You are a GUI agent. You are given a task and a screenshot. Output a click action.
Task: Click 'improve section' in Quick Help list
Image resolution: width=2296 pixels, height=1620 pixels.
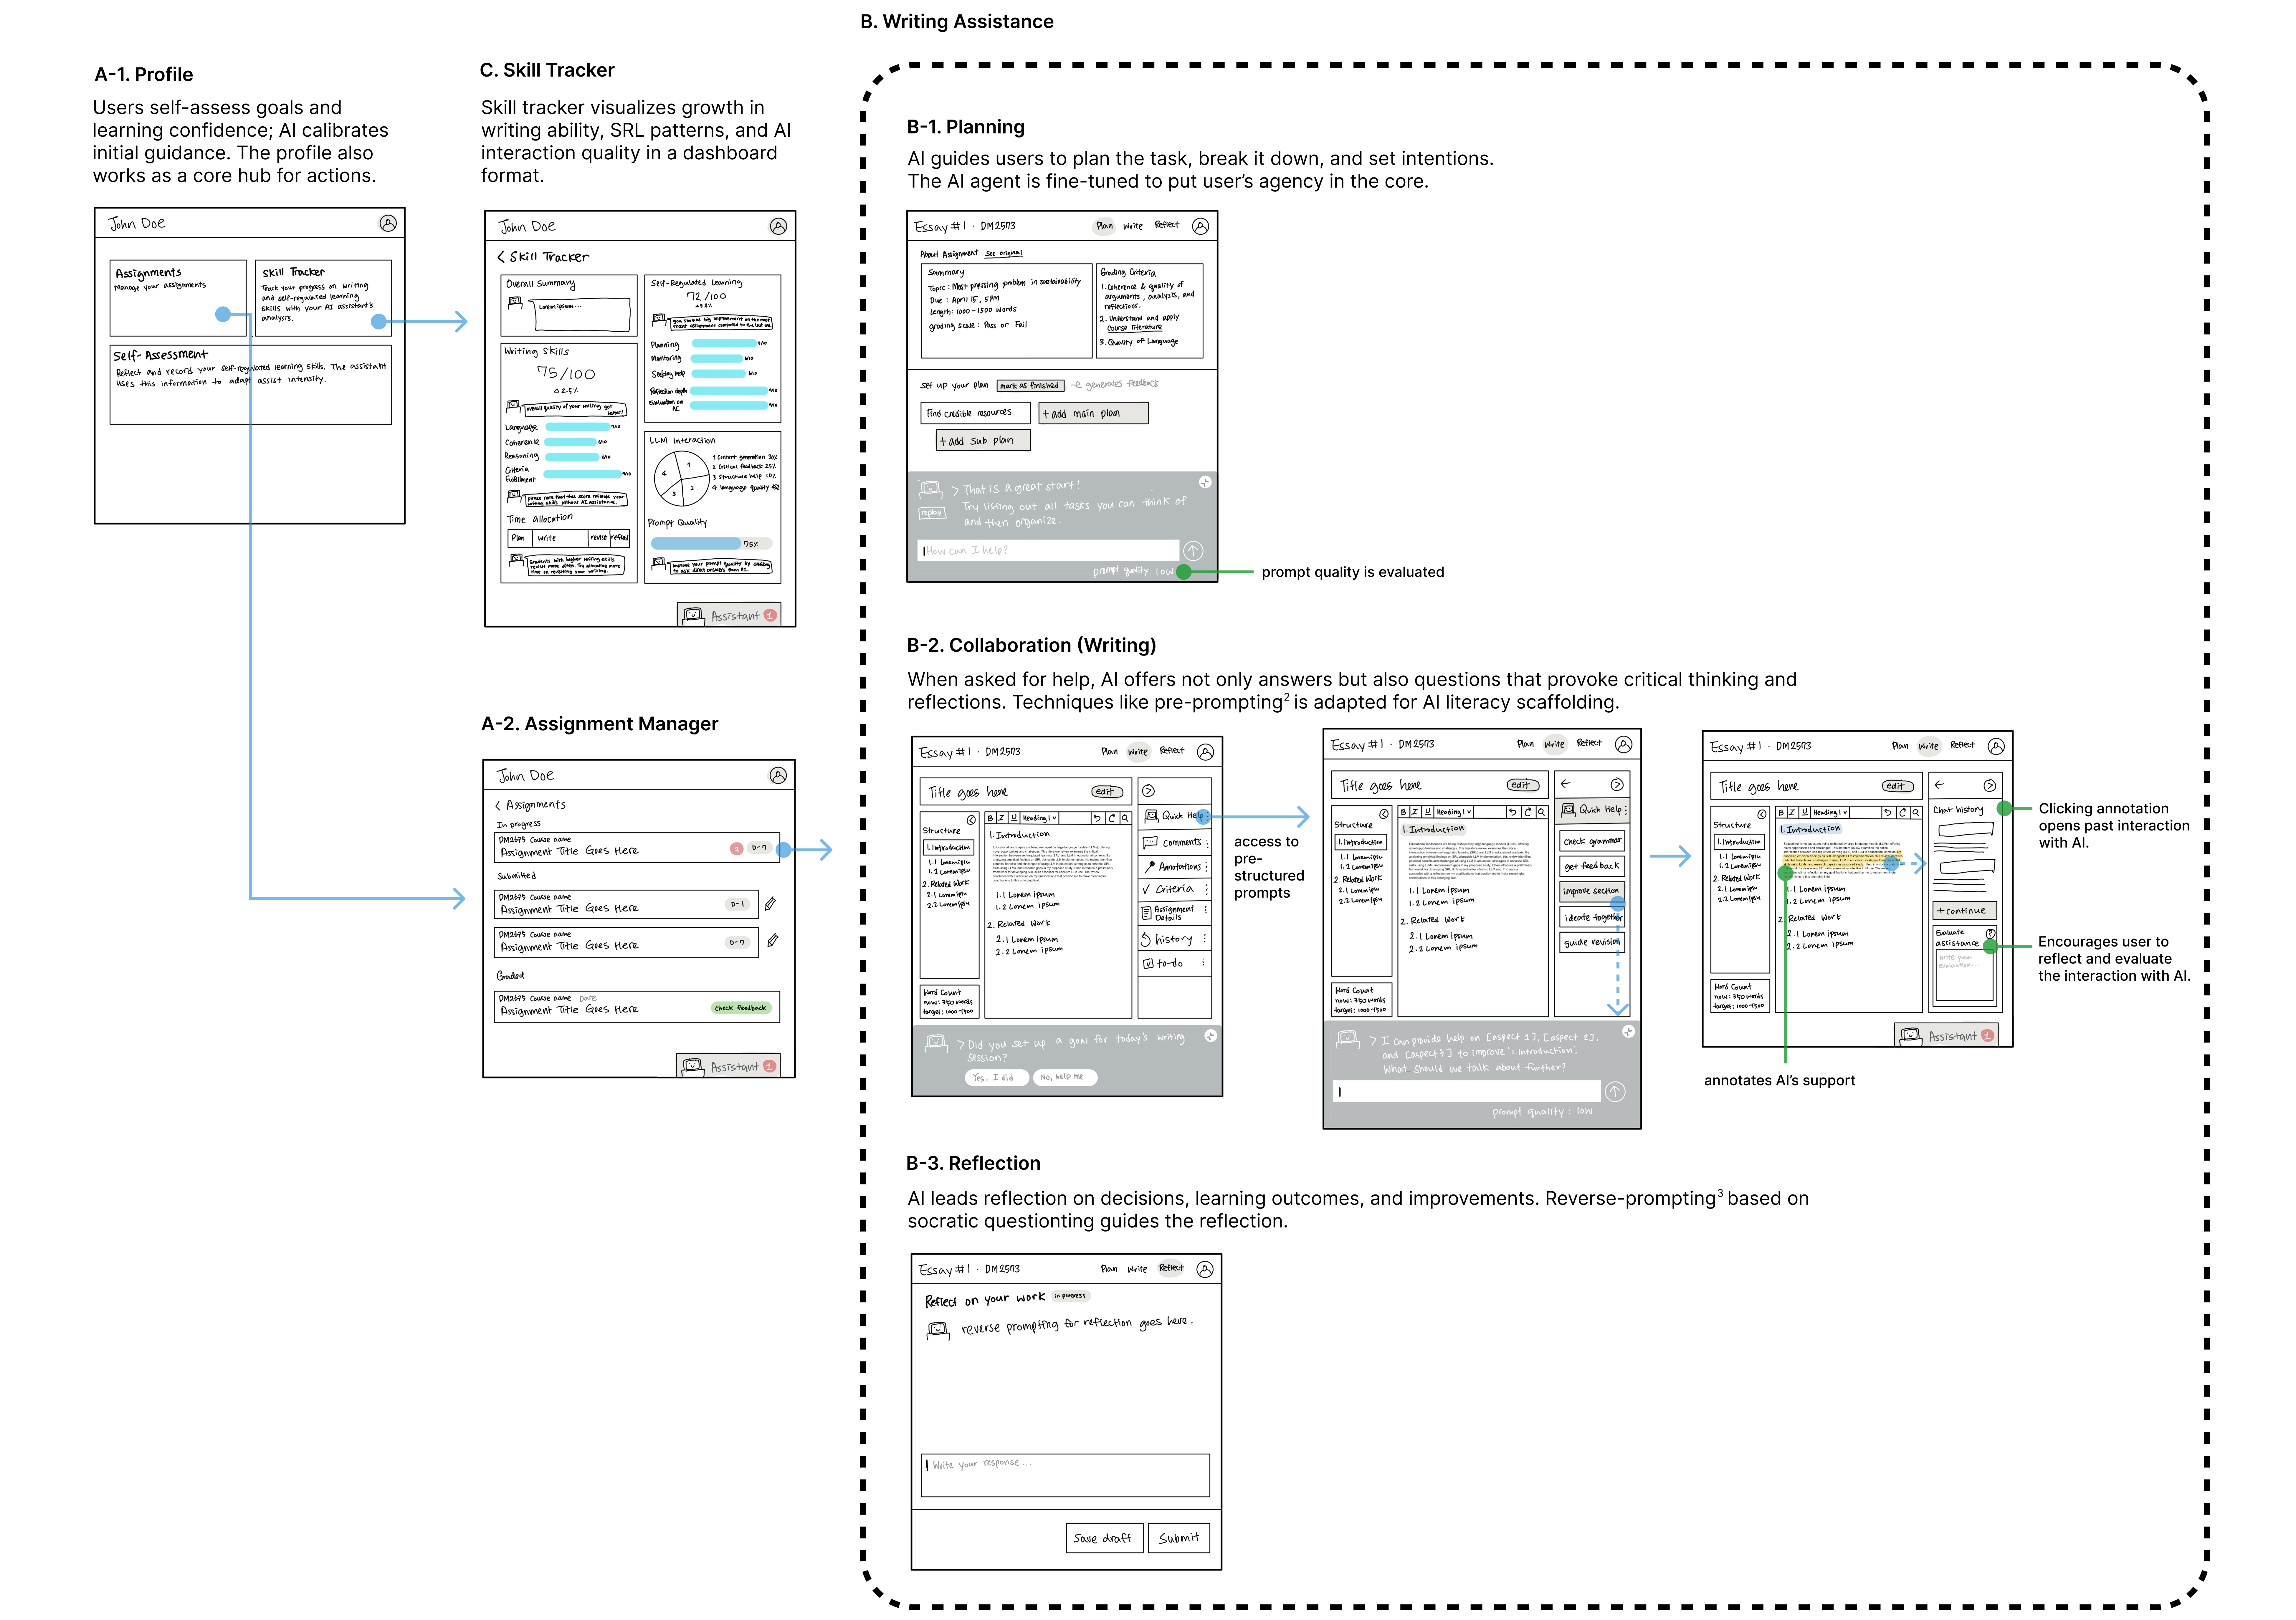click(x=1591, y=891)
